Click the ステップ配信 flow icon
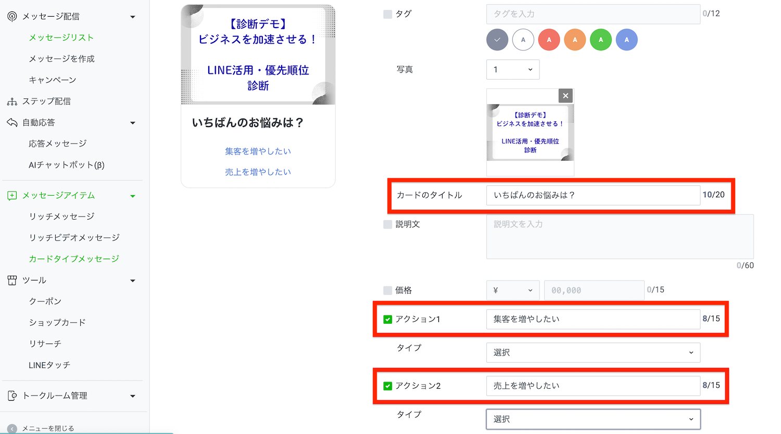Image resolution: width=781 pixels, height=434 pixels. (12, 101)
